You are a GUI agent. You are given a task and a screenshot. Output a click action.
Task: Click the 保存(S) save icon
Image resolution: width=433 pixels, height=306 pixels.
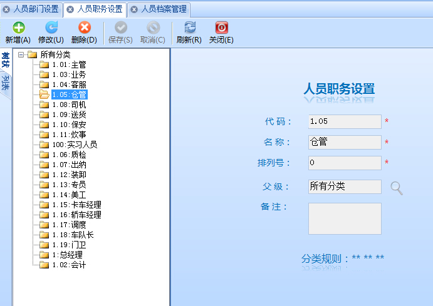coord(121,28)
